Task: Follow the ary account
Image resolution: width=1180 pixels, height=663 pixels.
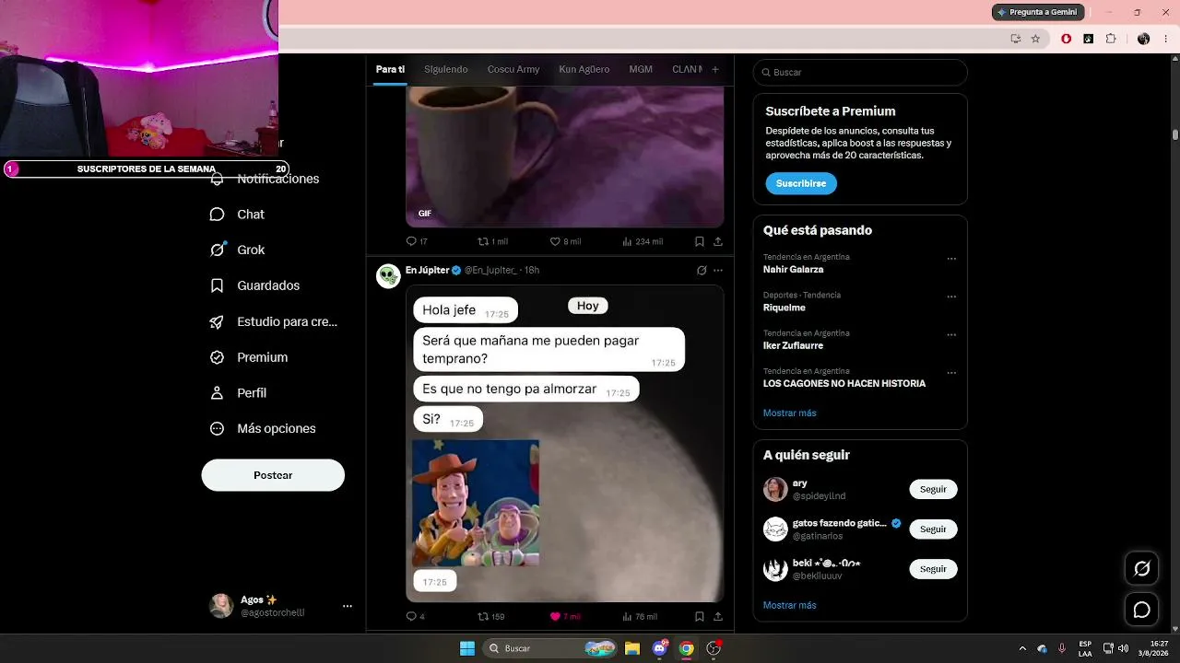Action: click(933, 489)
